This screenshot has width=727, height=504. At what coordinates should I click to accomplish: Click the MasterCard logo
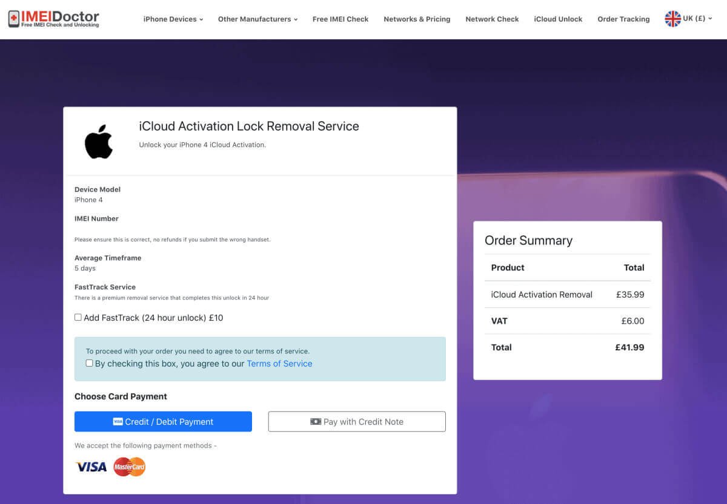pos(130,466)
